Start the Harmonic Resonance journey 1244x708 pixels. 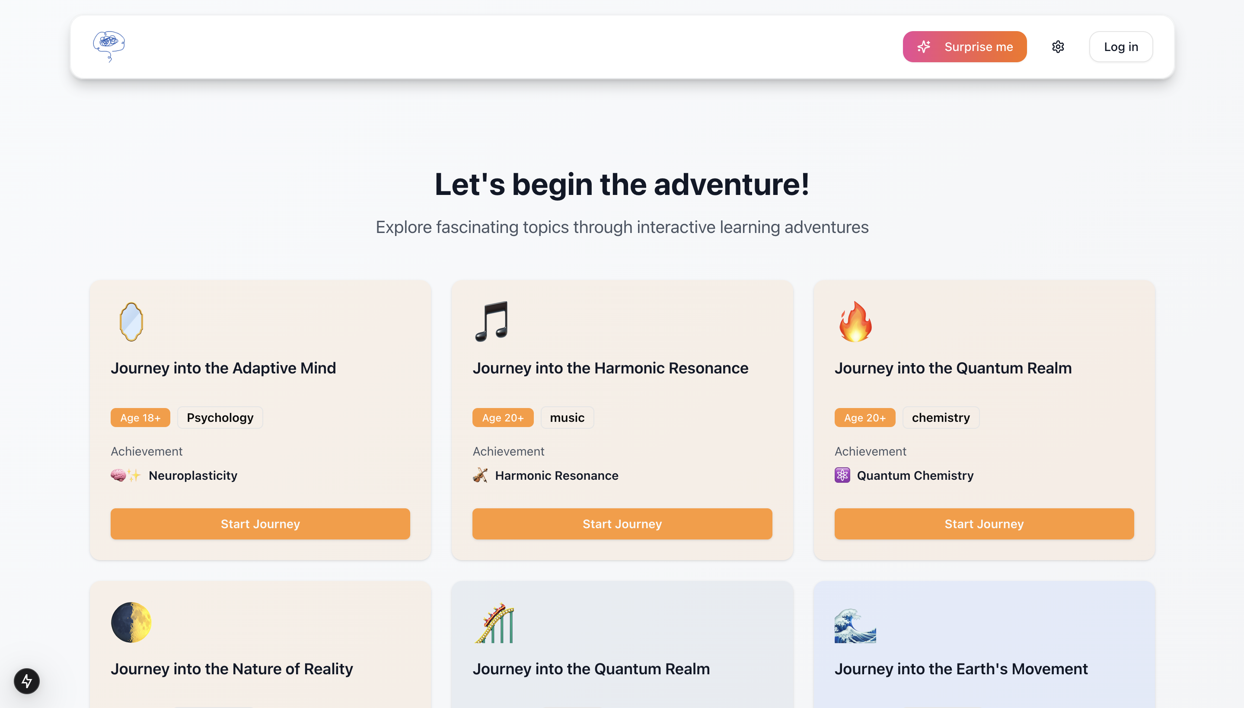(x=622, y=524)
